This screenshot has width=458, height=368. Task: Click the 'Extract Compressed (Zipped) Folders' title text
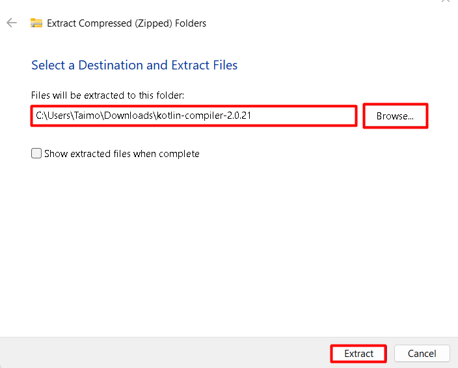tap(126, 23)
